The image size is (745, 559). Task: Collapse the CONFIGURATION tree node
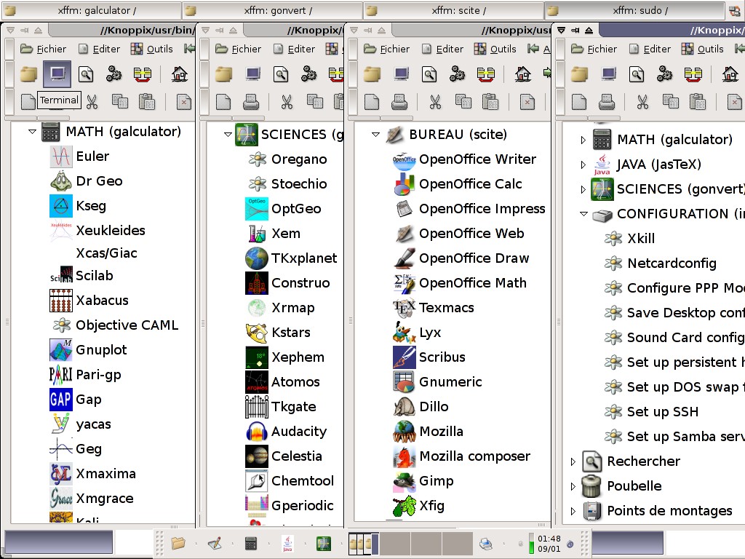tap(583, 214)
